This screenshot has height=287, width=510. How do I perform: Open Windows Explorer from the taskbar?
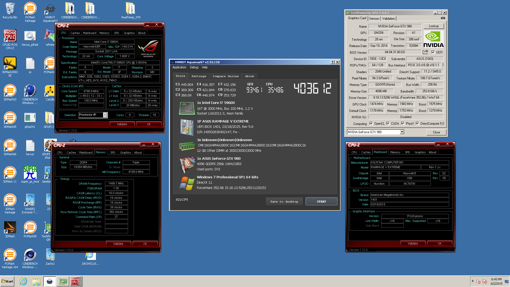coord(36,281)
